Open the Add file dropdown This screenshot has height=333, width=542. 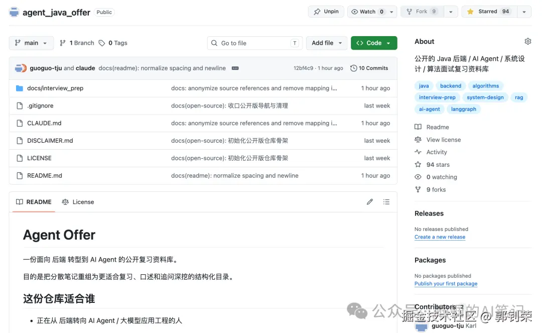tap(326, 43)
